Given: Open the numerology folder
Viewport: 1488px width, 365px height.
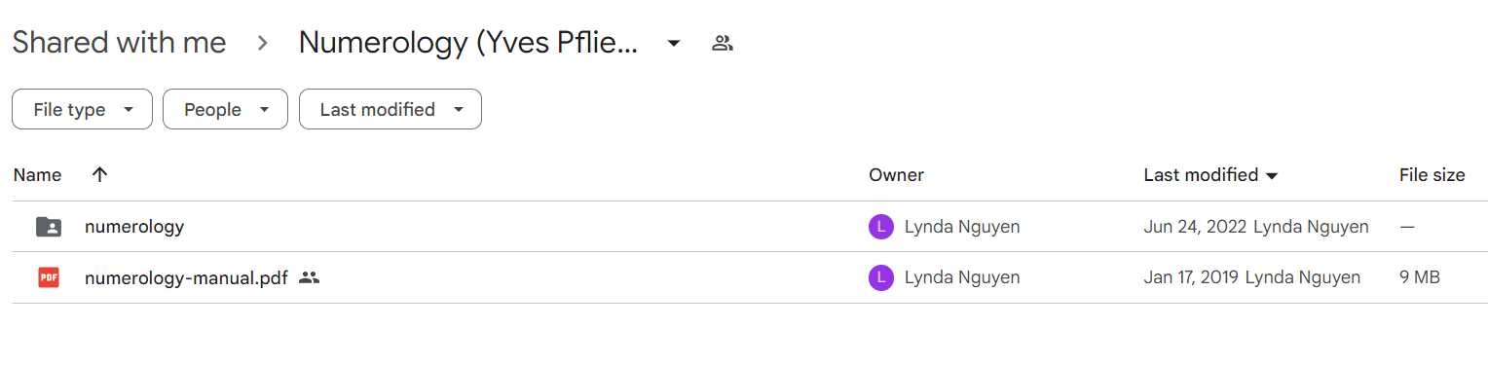Looking at the screenshot, I should [134, 227].
